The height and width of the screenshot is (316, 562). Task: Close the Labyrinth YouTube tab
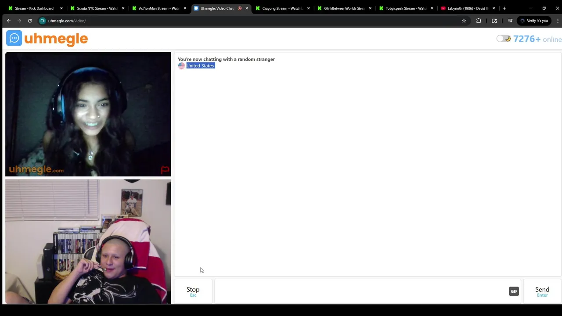pyautogui.click(x=494, y=8)
